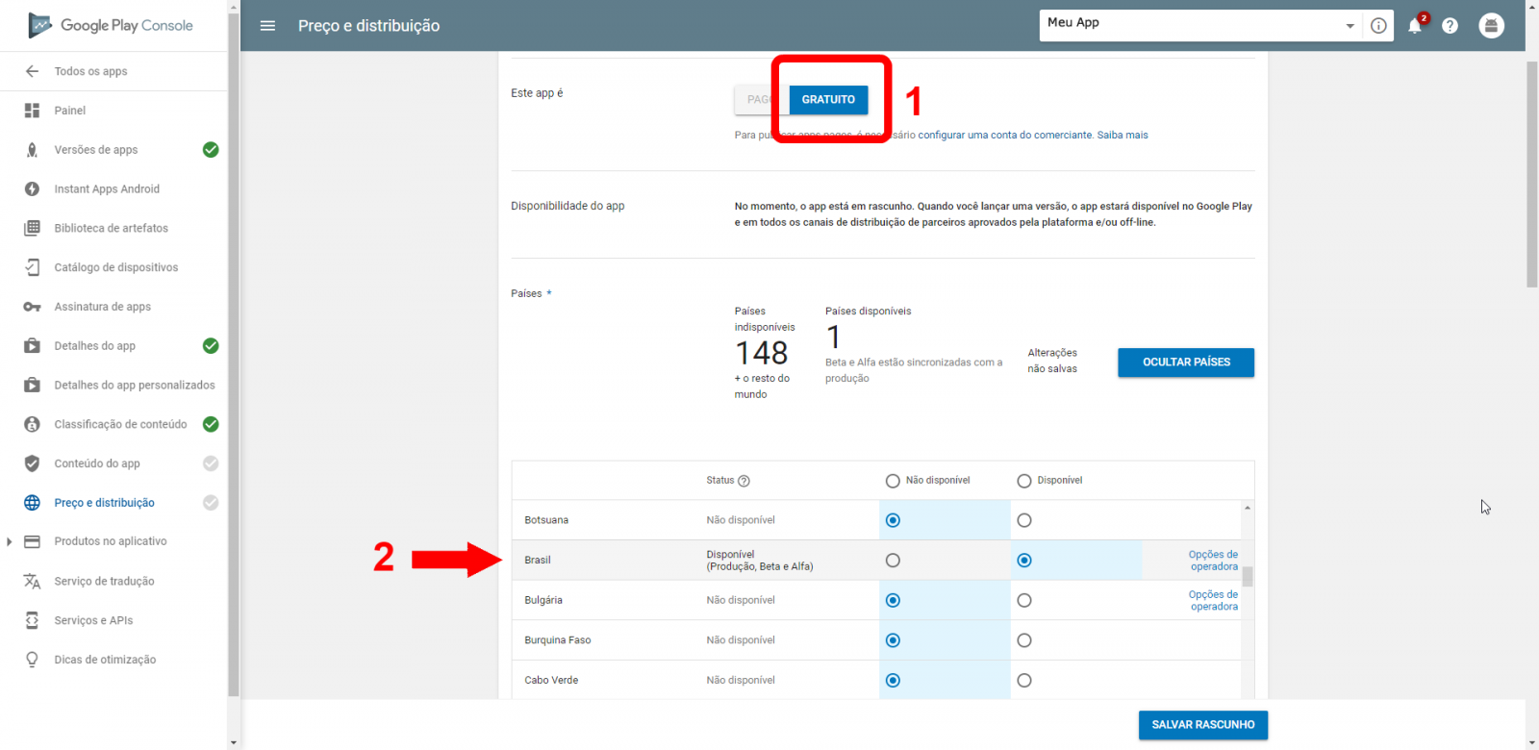Click the SALVAR RASCUNHO button

1203,725
